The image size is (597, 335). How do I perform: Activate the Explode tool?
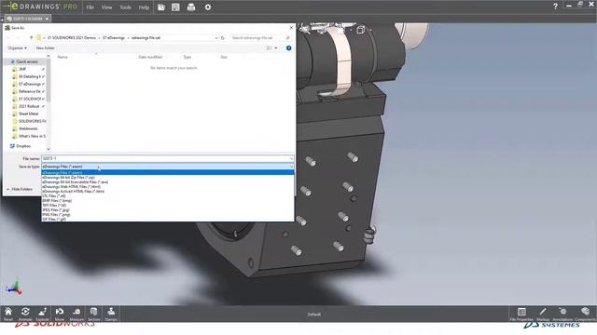42,314
